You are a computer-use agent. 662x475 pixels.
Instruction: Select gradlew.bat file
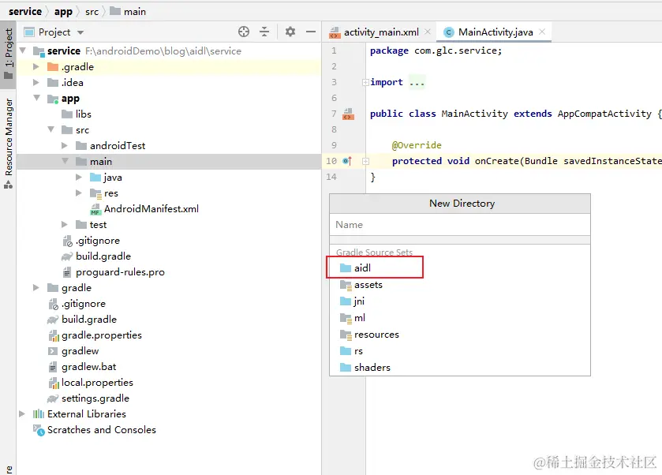(x=88, y=367)
